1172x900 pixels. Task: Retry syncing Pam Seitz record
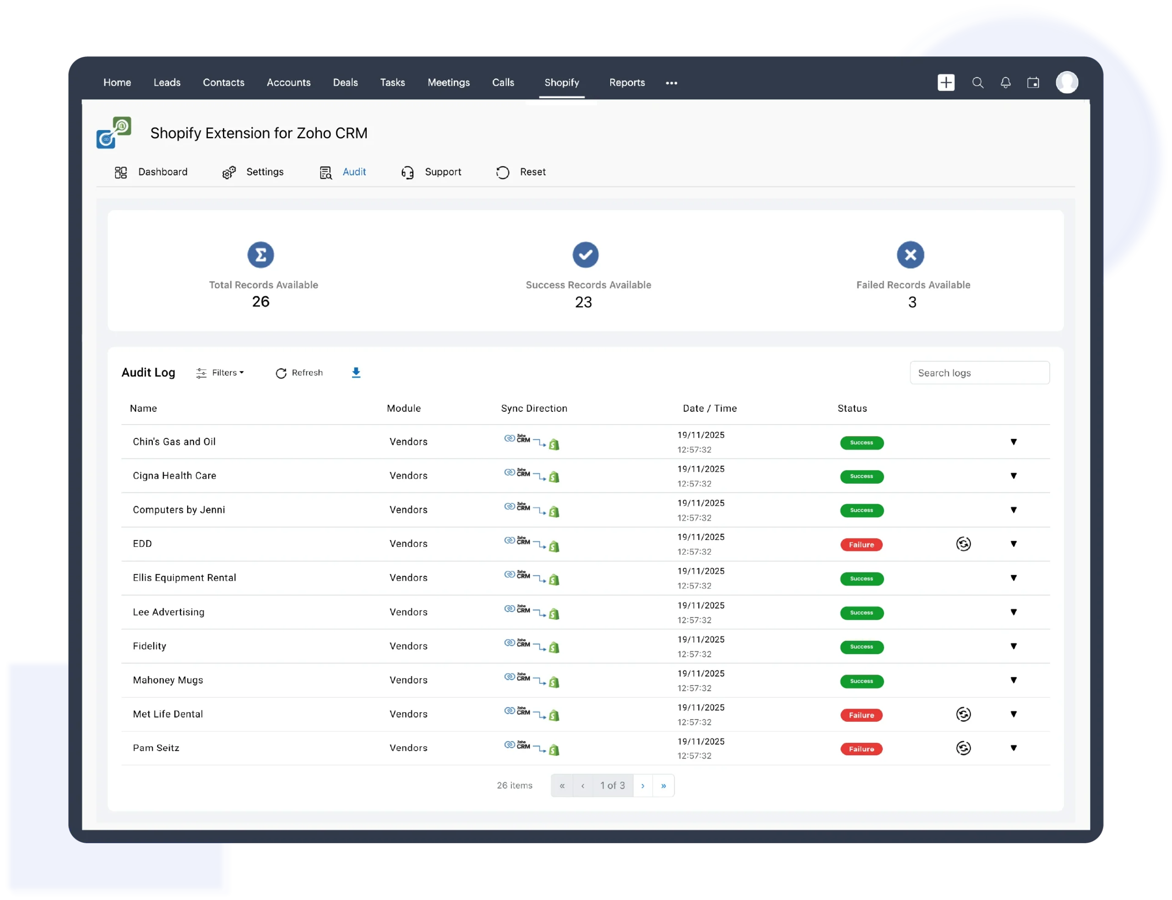point(964,748)
